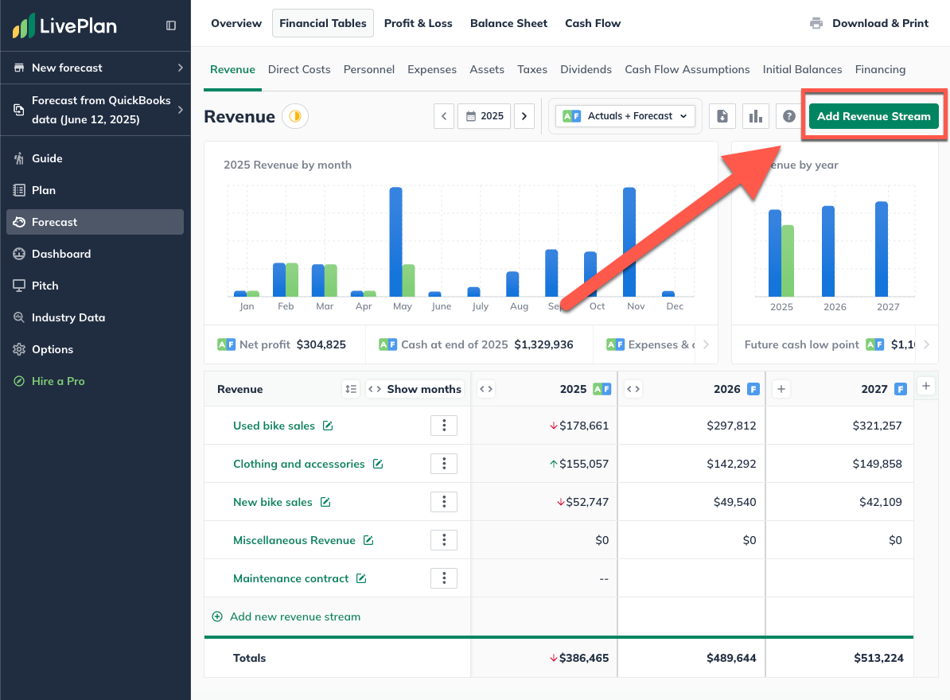The image size is (950, 700).
Task: Open Dashboard in the sidebar
Action: pyautogui.click(x=95, y=254)
